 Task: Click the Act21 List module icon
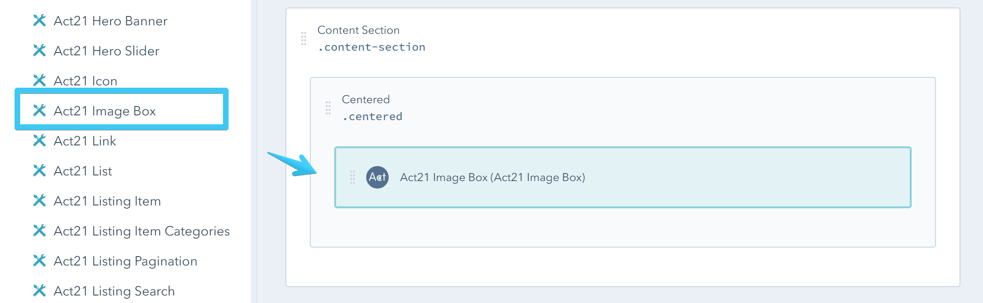[x=39, y=171]
